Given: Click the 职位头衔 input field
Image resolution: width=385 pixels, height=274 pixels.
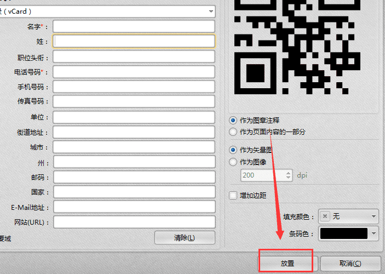Looking at the screenshot, I should click(134, 57).
